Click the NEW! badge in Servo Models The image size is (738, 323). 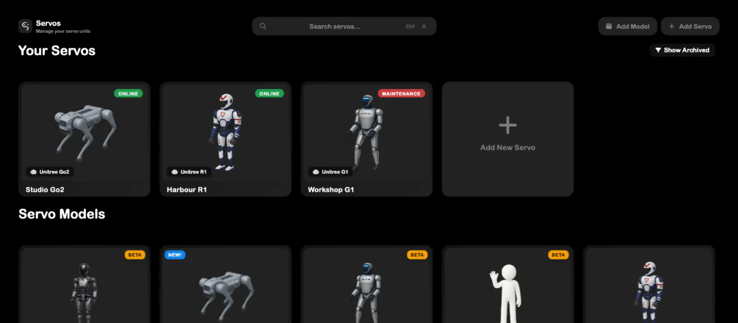[175, 255]
